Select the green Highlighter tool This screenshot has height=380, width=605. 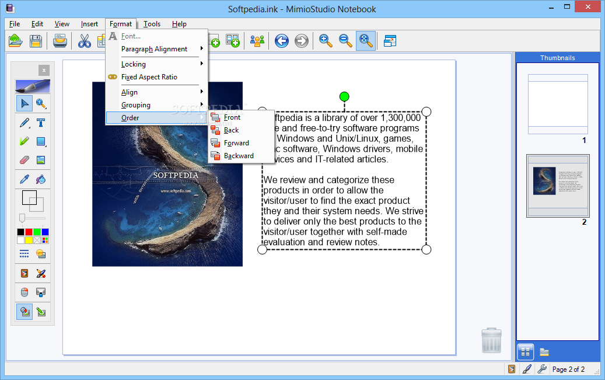[25, 141]
